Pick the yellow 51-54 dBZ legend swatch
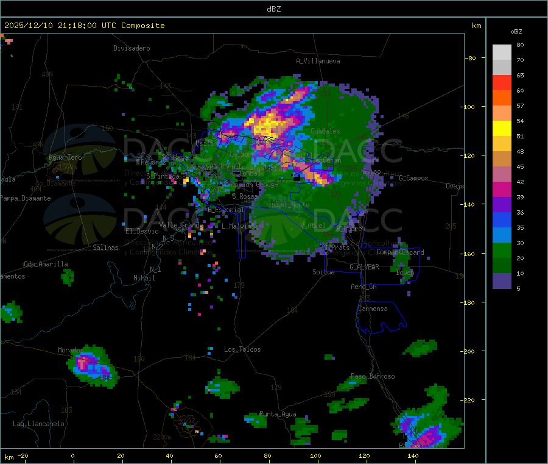The width and height of the screenshot is (548, 464). [502, 129]
